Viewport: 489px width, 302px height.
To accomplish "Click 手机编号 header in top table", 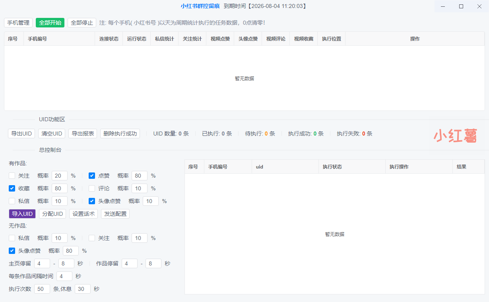I will (60, 39).
